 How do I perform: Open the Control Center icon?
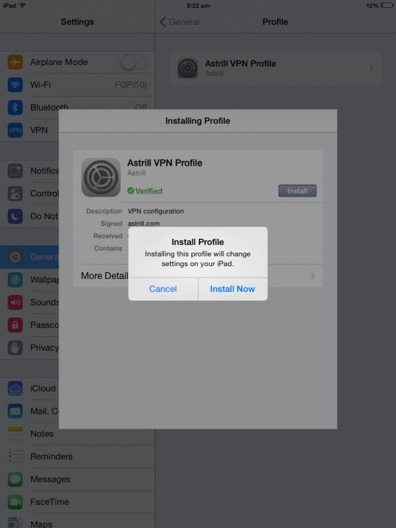point(15,194)
